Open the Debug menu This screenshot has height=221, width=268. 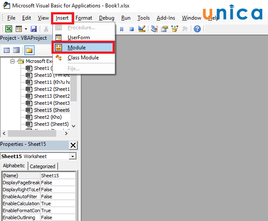click(107, 18)
